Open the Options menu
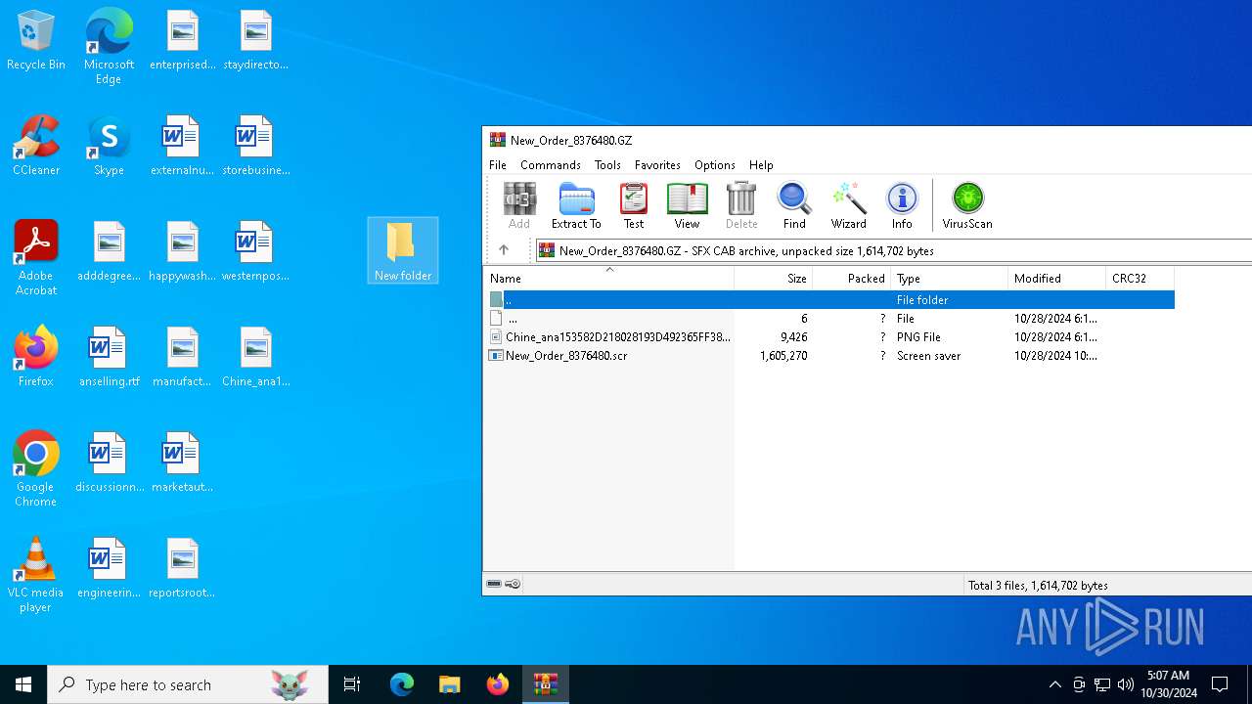Image resolution: width=1252 pixels, height=704 pixels. pos(715,165)
